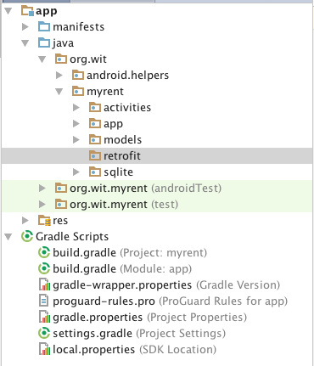Screen dimensions: 314x366
Task: Select the models package label
Action: click(x=123, y=140)
